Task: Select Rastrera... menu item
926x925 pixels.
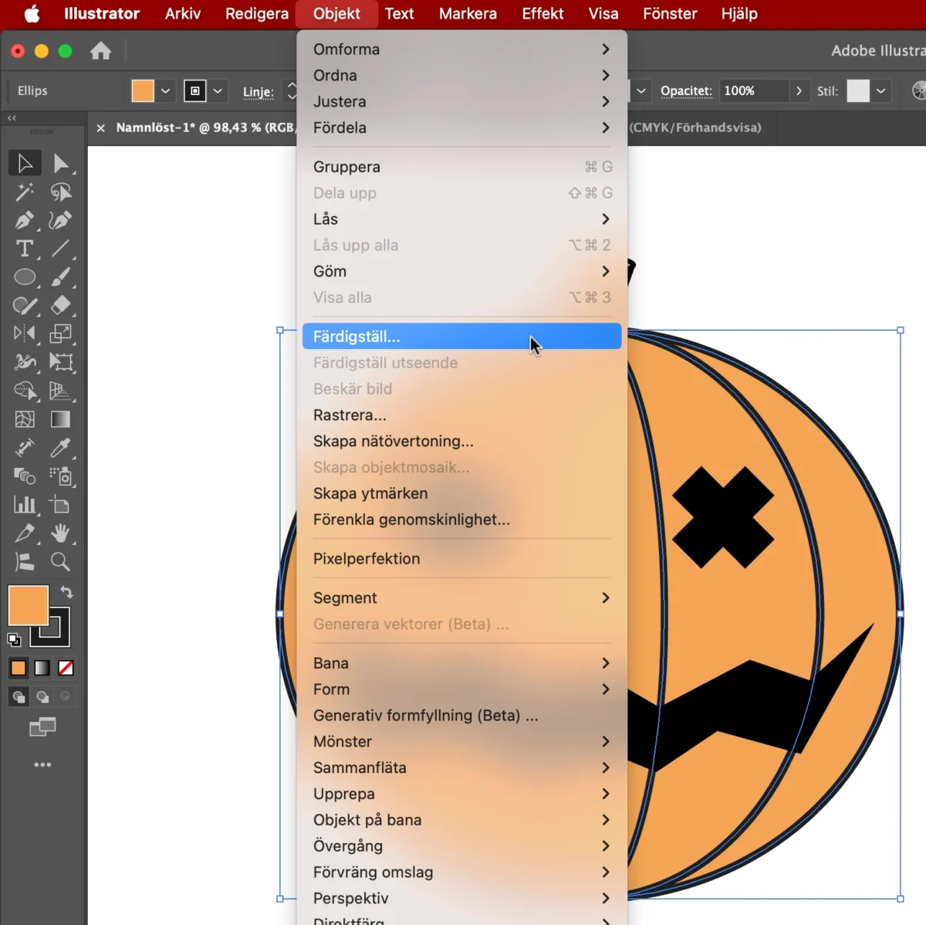Action: [x=461, y=415]
